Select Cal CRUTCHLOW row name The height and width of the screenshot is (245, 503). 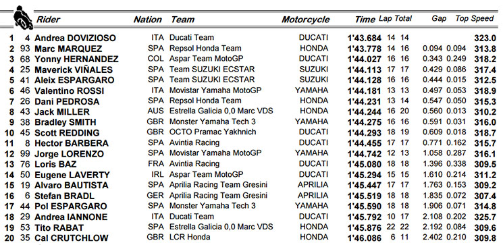coord(71,238)
